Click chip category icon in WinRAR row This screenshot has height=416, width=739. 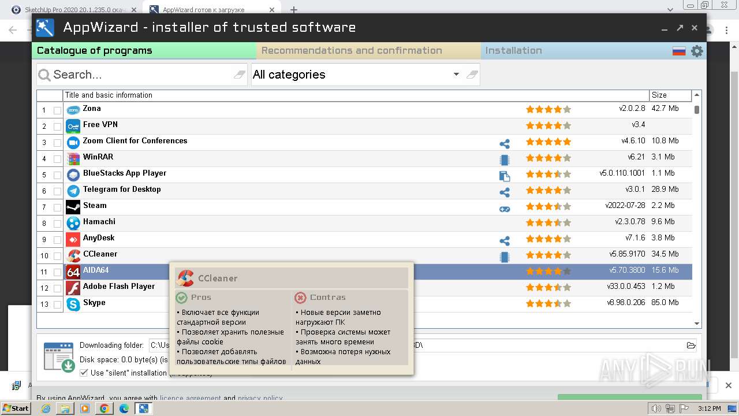coord(505,160)
